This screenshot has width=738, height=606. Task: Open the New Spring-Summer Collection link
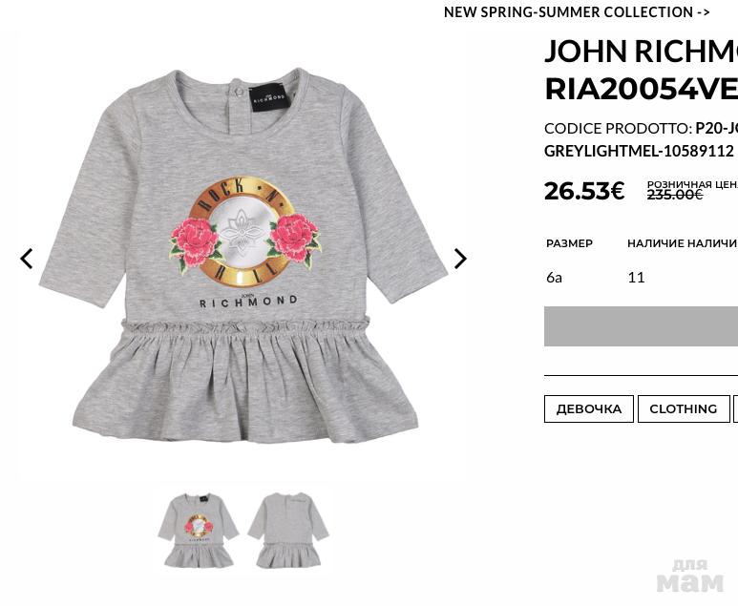(x=577, y=12)
